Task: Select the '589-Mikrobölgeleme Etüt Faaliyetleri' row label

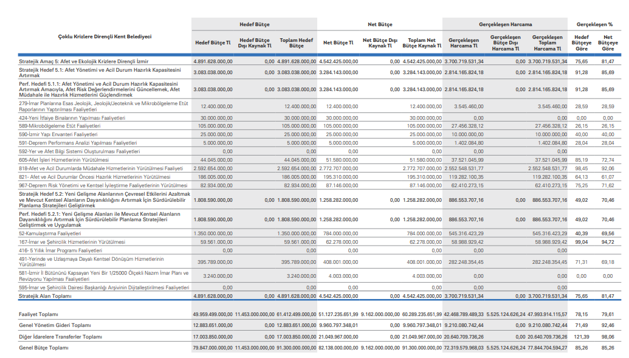Action: coord(60,126)
